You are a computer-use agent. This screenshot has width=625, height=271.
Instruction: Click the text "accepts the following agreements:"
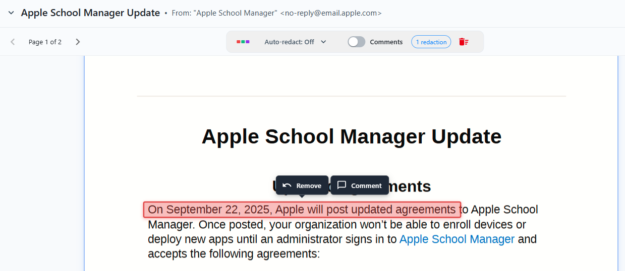pyautogui.click(x=234, y=254)
